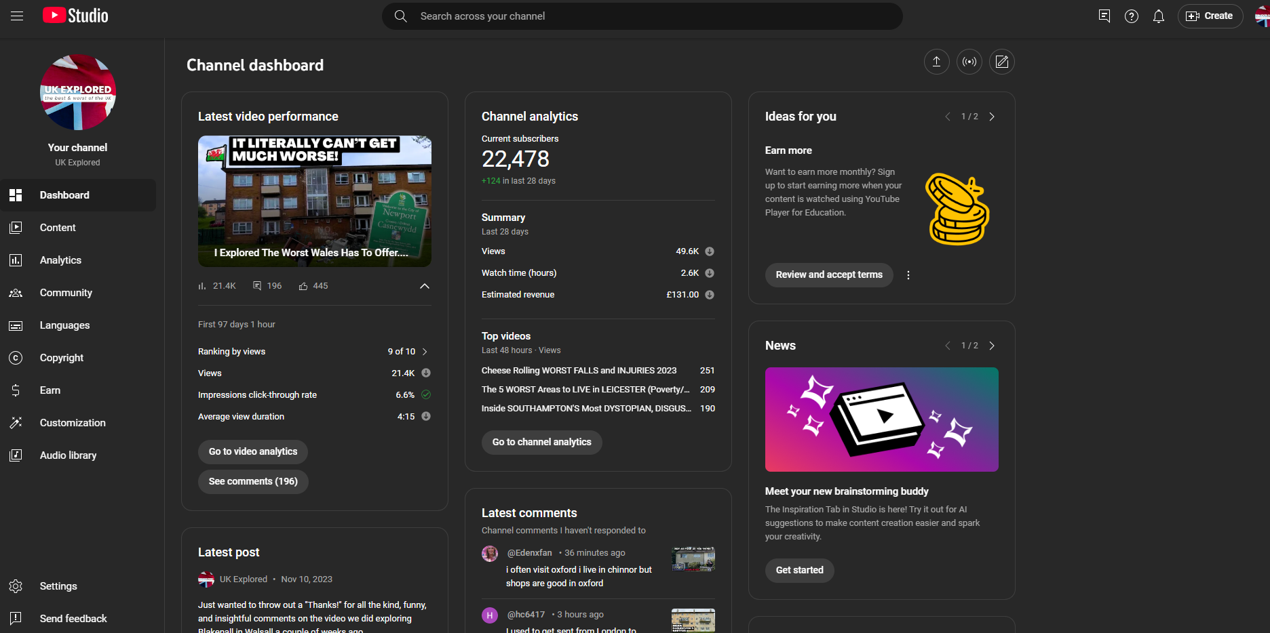The image size is (1270, 633).
Task: Open the notifications bell
Action: pyautogui.click(x=1159, y=16)
